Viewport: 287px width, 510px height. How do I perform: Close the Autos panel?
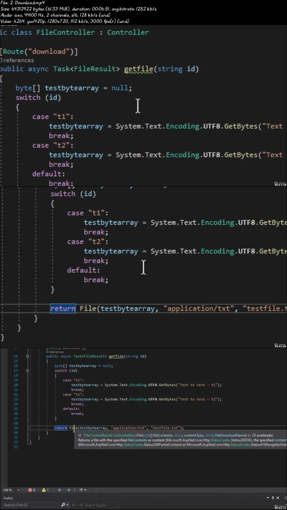coord(278,498)
